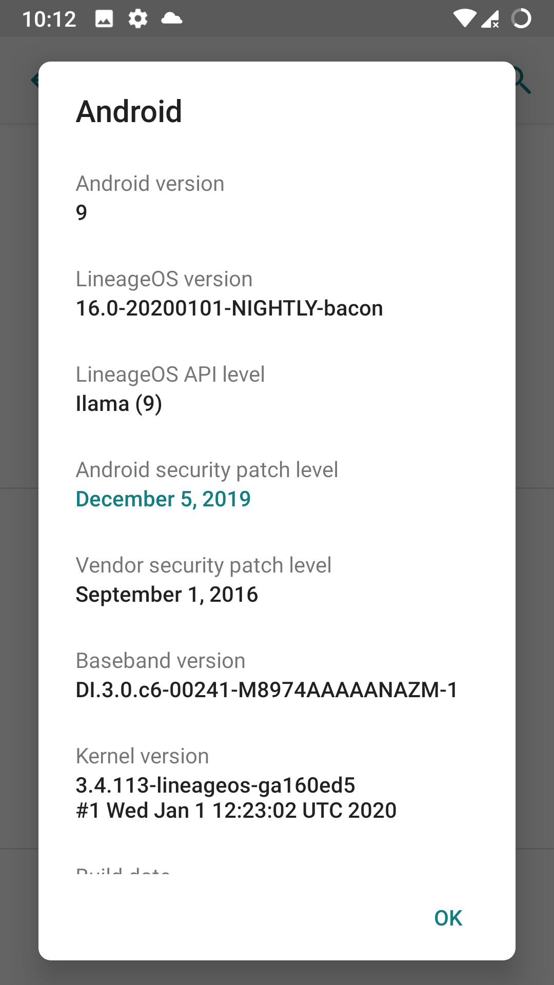
Task: Tap the baseband version string
Action: [267, 690]
